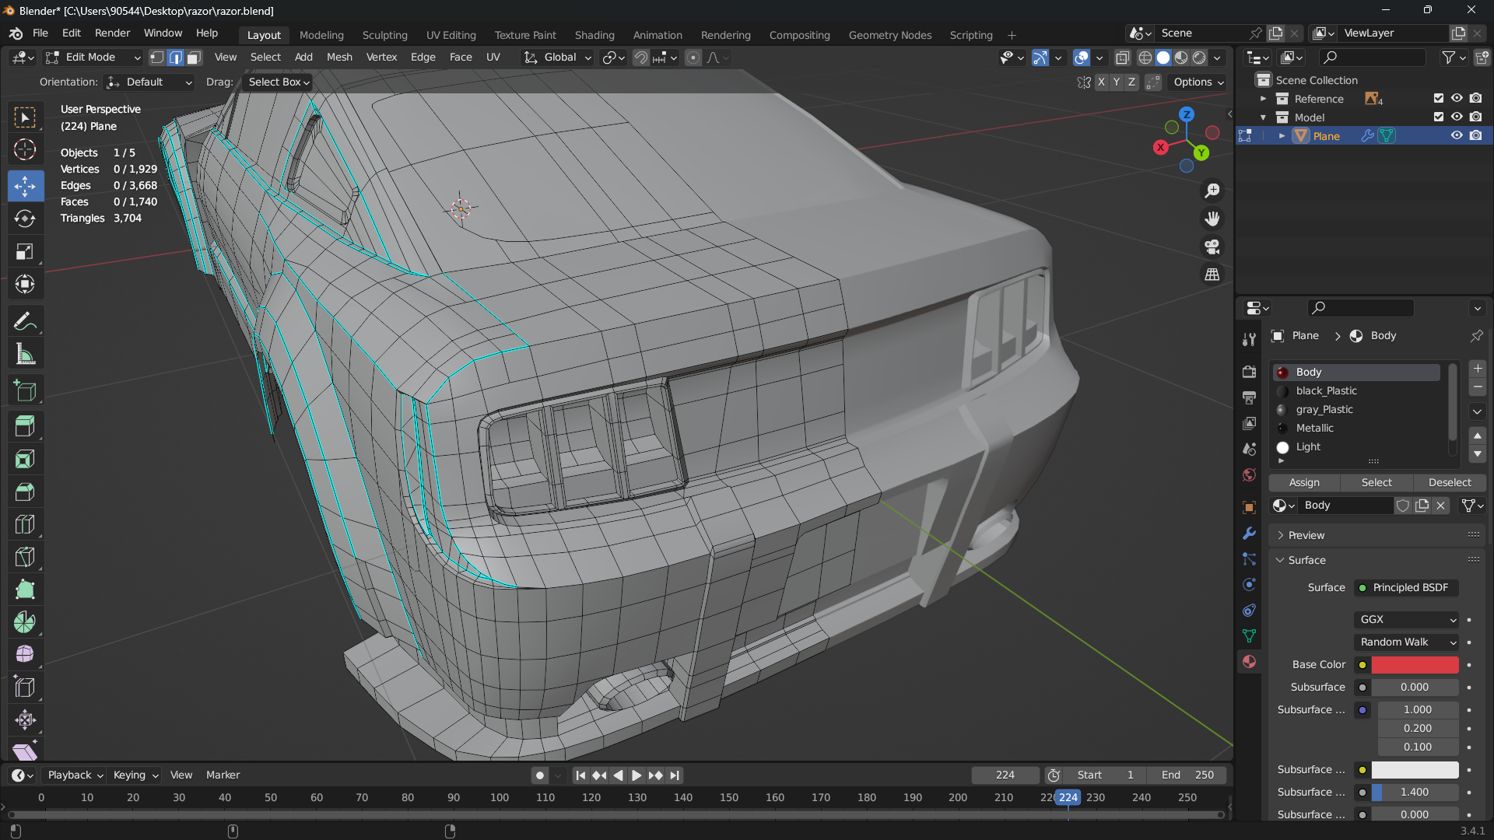Choose the Loop Cut tool
1494x840 pixels.
(x=25, y=524)
